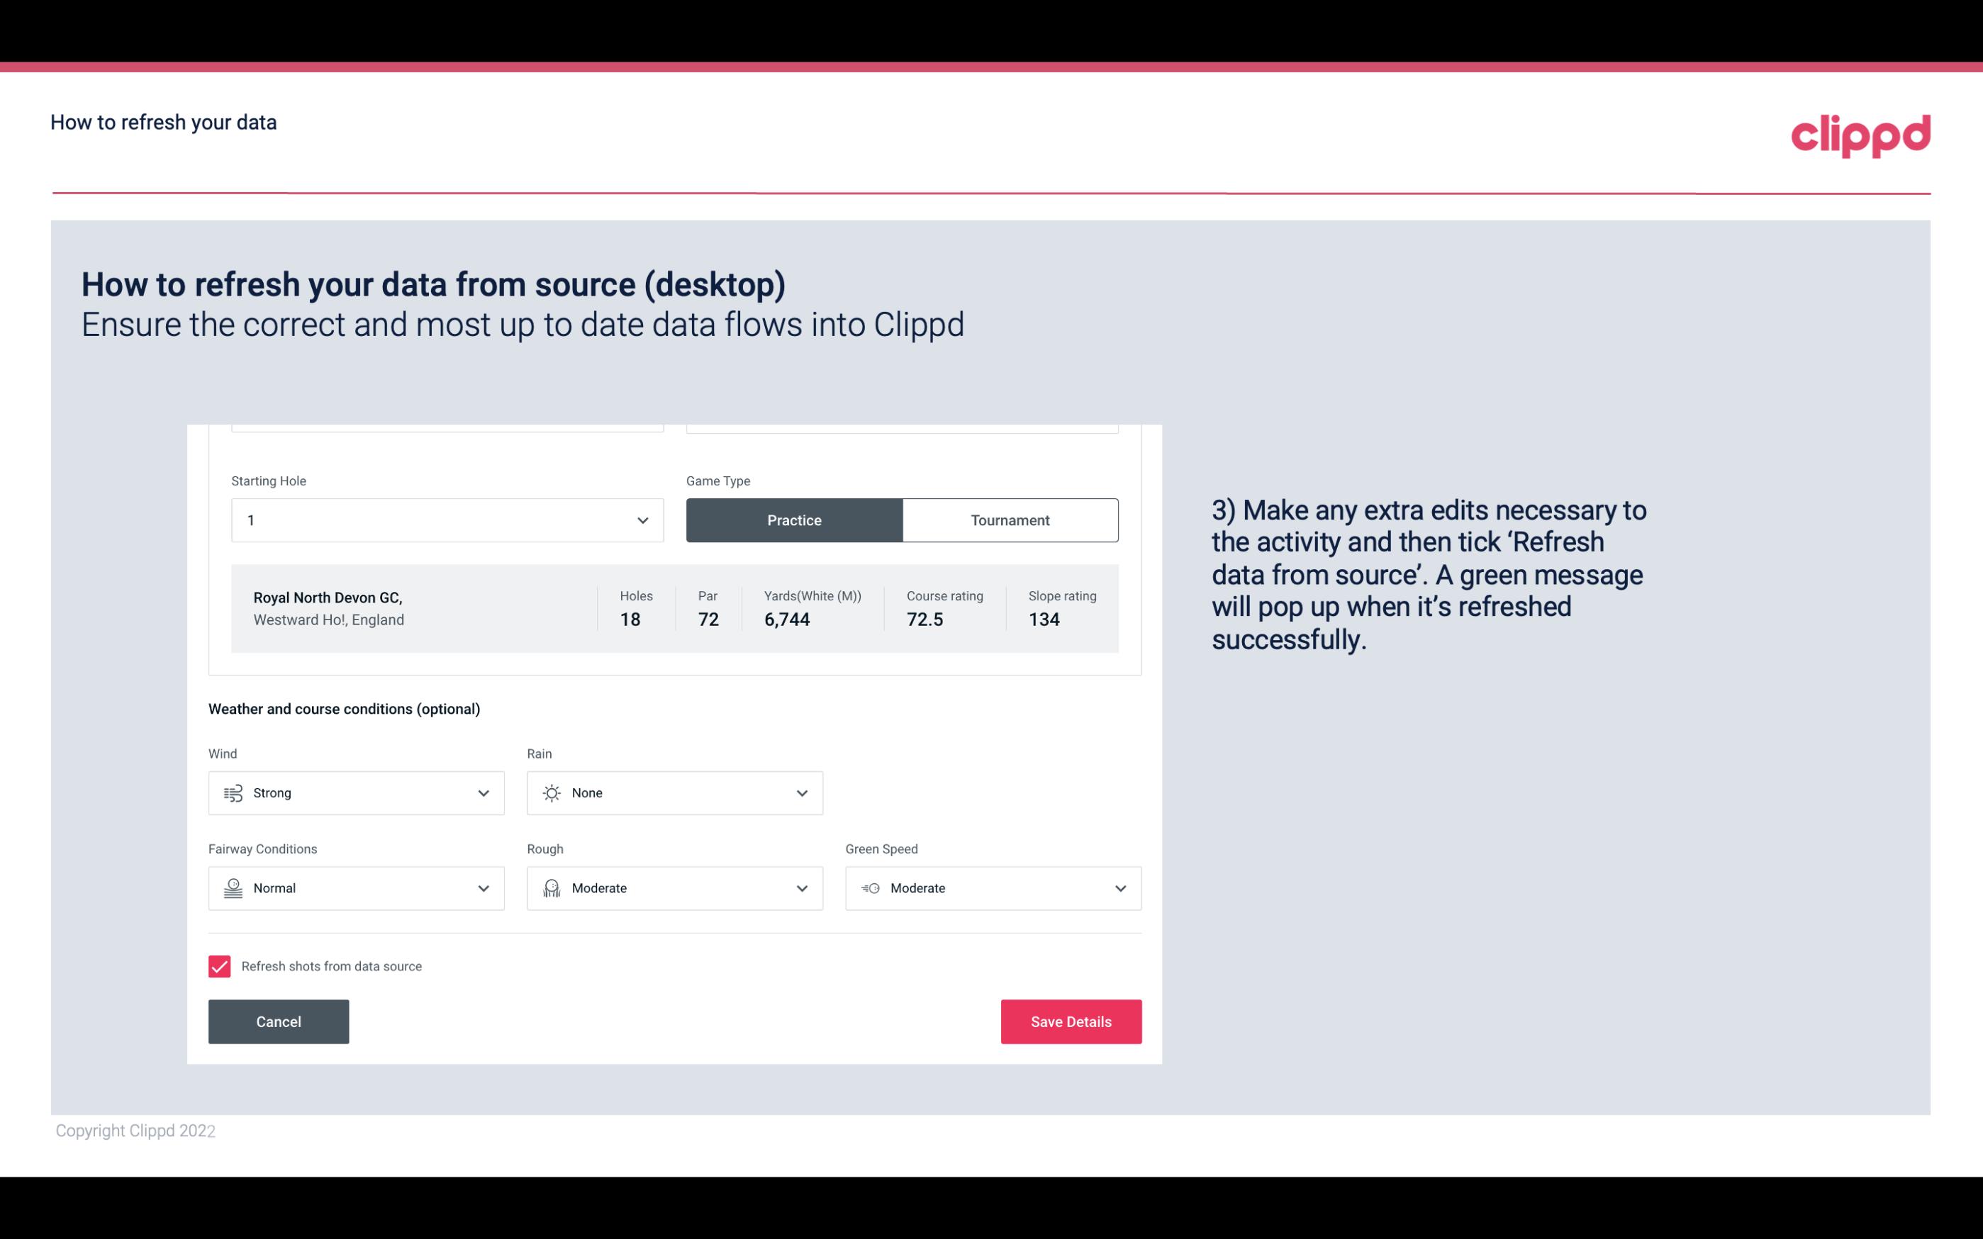
Task: Click the fairway conditions icon
Action: pos(231,888)
